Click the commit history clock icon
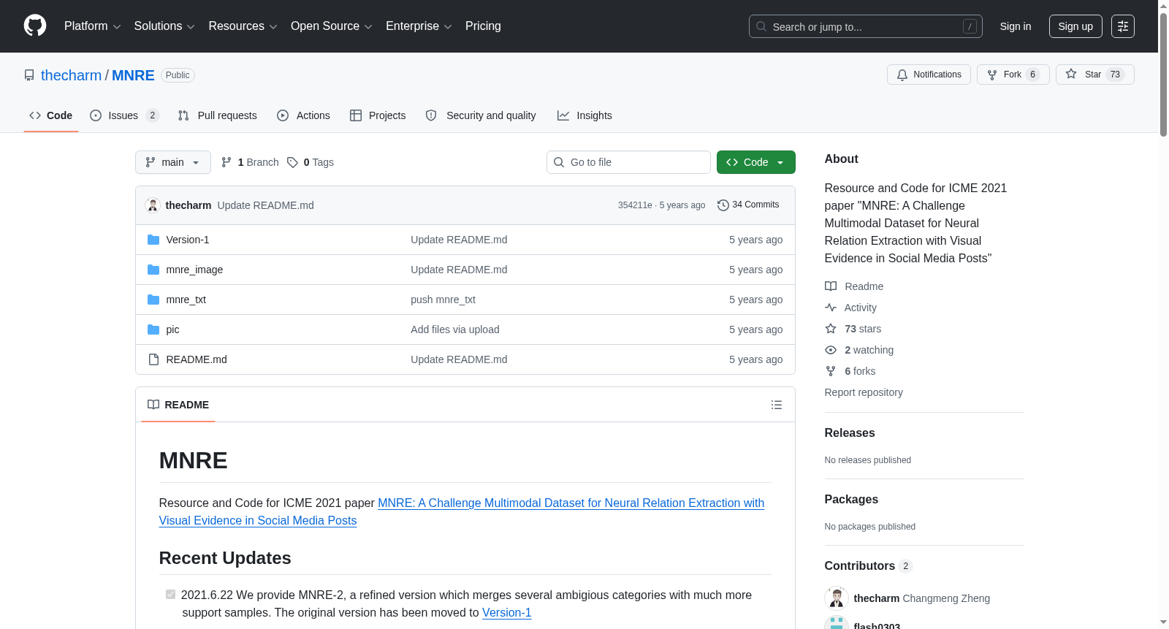Screen dimensions: 1169x629 point(723,205)
